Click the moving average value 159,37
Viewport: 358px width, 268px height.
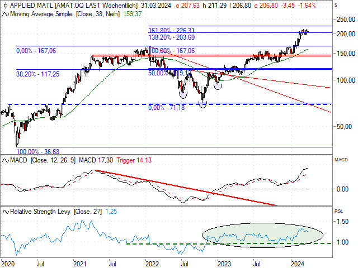pyautogui.click(x=133, y=14)
